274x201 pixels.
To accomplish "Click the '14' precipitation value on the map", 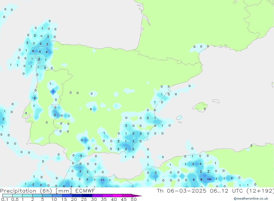I will [x=209, y=179].
